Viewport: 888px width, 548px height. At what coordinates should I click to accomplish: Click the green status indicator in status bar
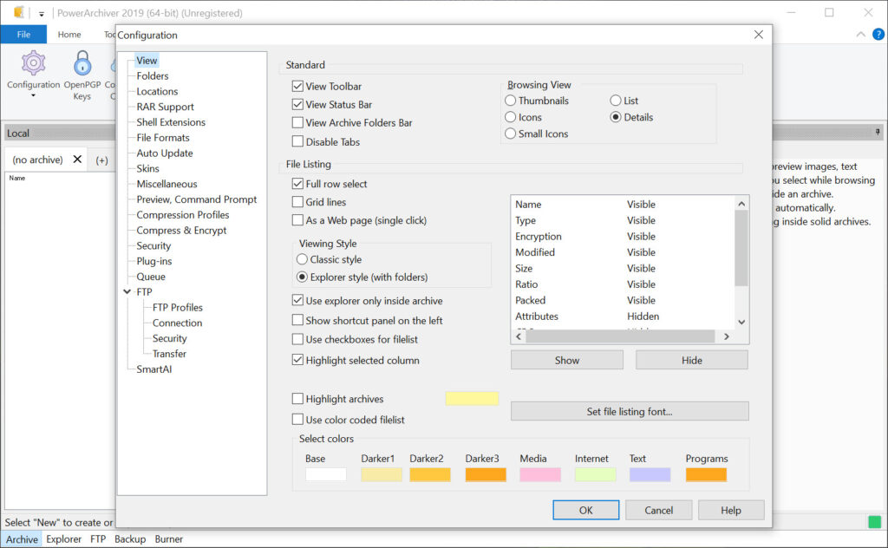tap(875, 521)
